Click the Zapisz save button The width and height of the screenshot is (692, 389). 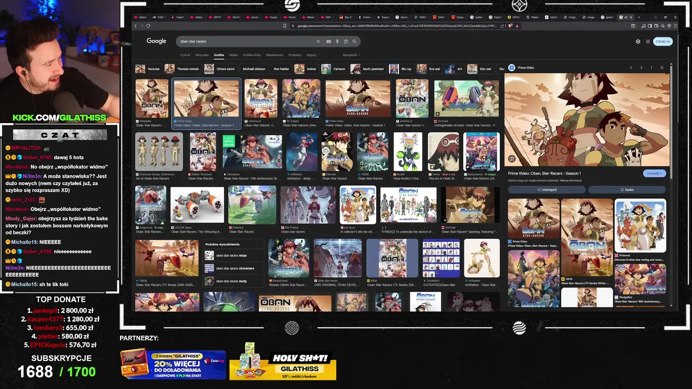click(627, 190)
